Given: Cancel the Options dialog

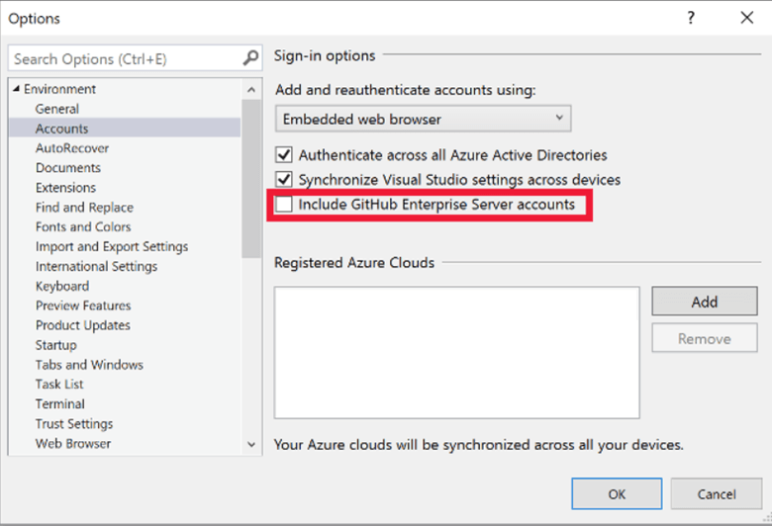Looking at the screenshot, I should point(716,493).
